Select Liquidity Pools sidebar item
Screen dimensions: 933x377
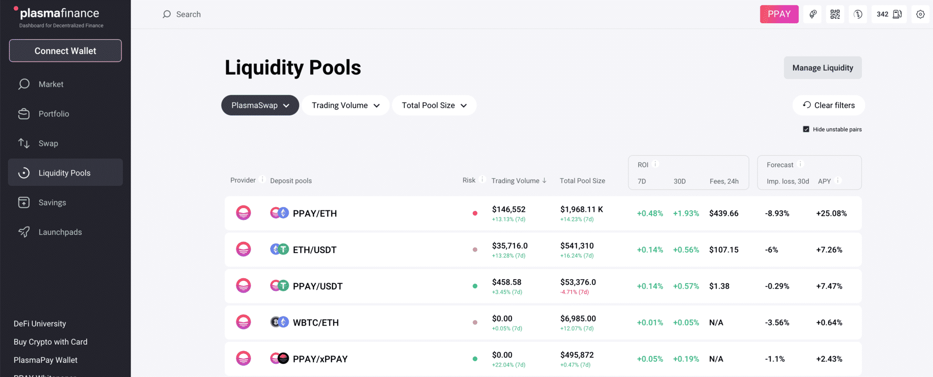[65, 172]
